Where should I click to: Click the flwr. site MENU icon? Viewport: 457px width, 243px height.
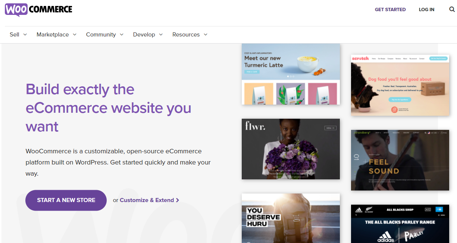(331, 128)
